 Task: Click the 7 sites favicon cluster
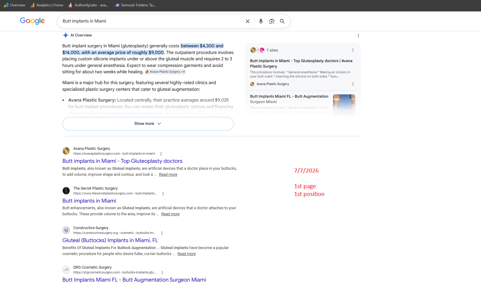coord(257,50)
